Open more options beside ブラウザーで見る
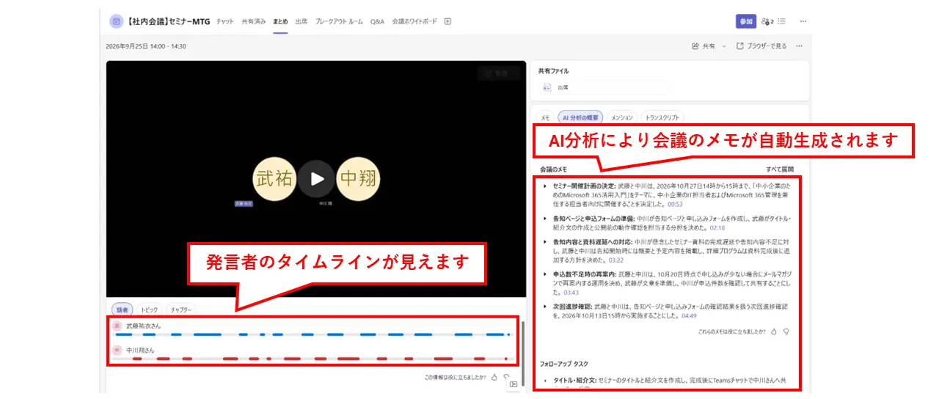Viewport: 939px width, 399px height. tap(799, 45)
